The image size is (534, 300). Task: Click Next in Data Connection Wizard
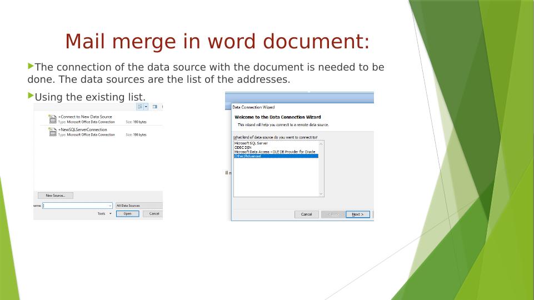(357, 214)
